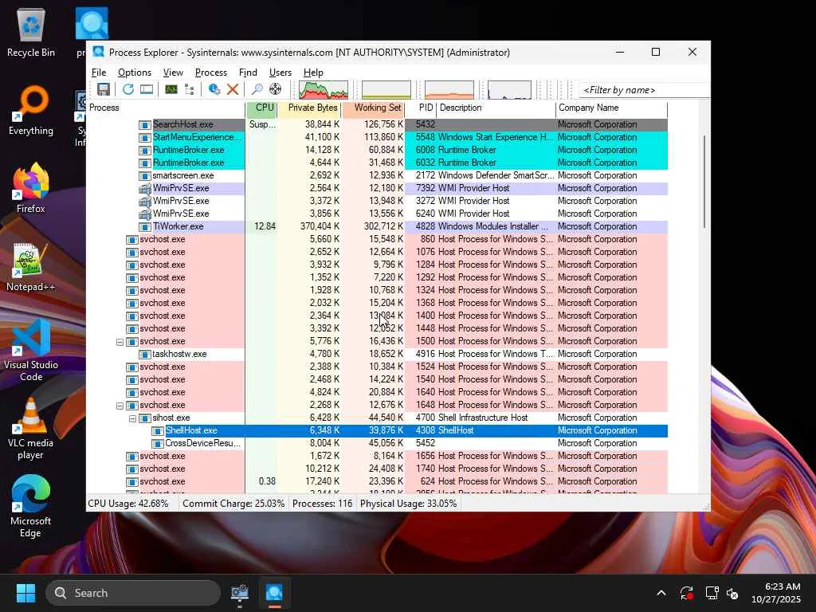Sort by the Description column header
The width and height of the screenshot is (816, 612).
pyautogui.click(x=496, y=108)
